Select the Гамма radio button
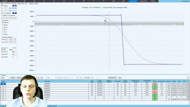 pos(3,27)
